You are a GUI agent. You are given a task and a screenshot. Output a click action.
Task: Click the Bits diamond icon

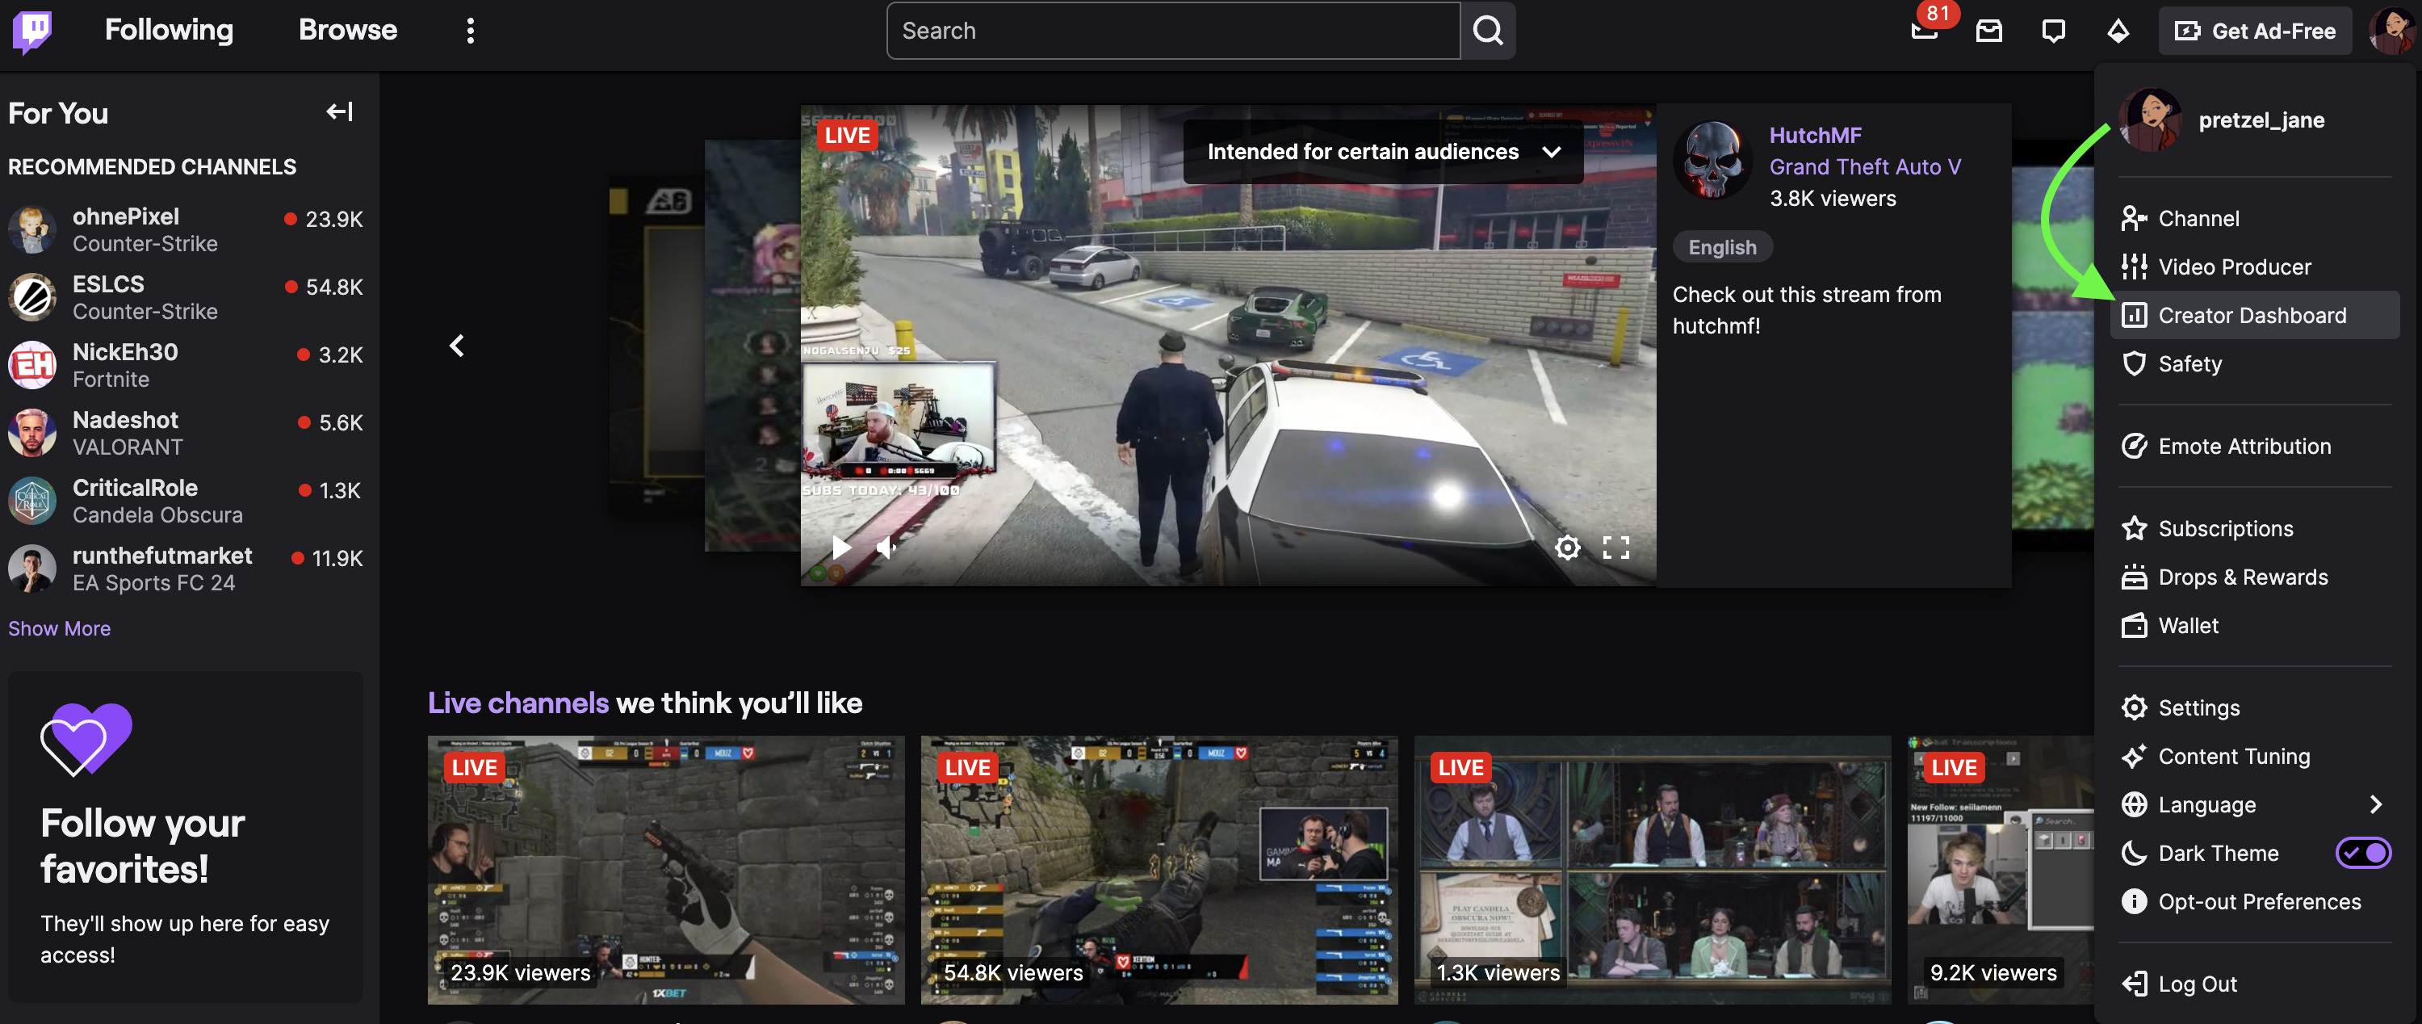(2118, 31)
